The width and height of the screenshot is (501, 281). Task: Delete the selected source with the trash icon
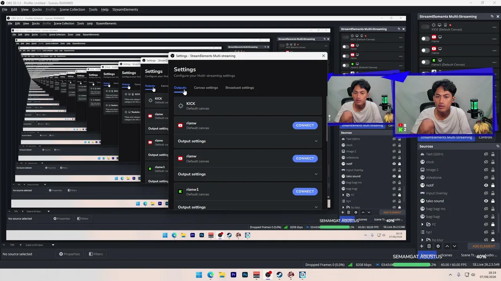click(429, 246)
